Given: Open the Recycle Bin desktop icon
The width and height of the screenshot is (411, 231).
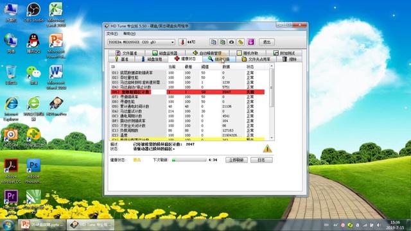Looking at the screenshot, I should click(x=11, y=75).
